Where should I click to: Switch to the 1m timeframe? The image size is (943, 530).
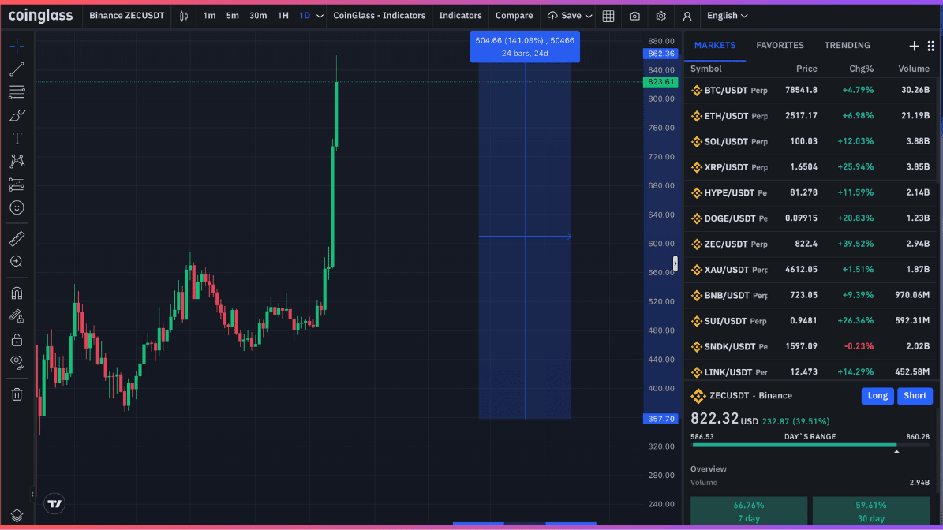click(209, 16)
